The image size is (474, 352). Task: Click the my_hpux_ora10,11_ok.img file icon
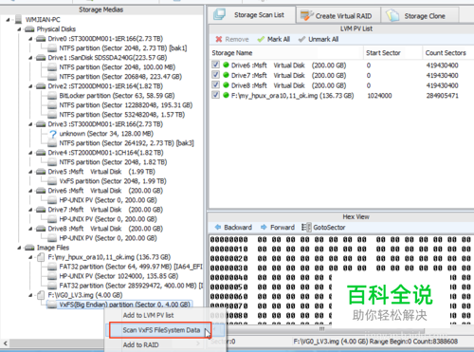point(41,257)
